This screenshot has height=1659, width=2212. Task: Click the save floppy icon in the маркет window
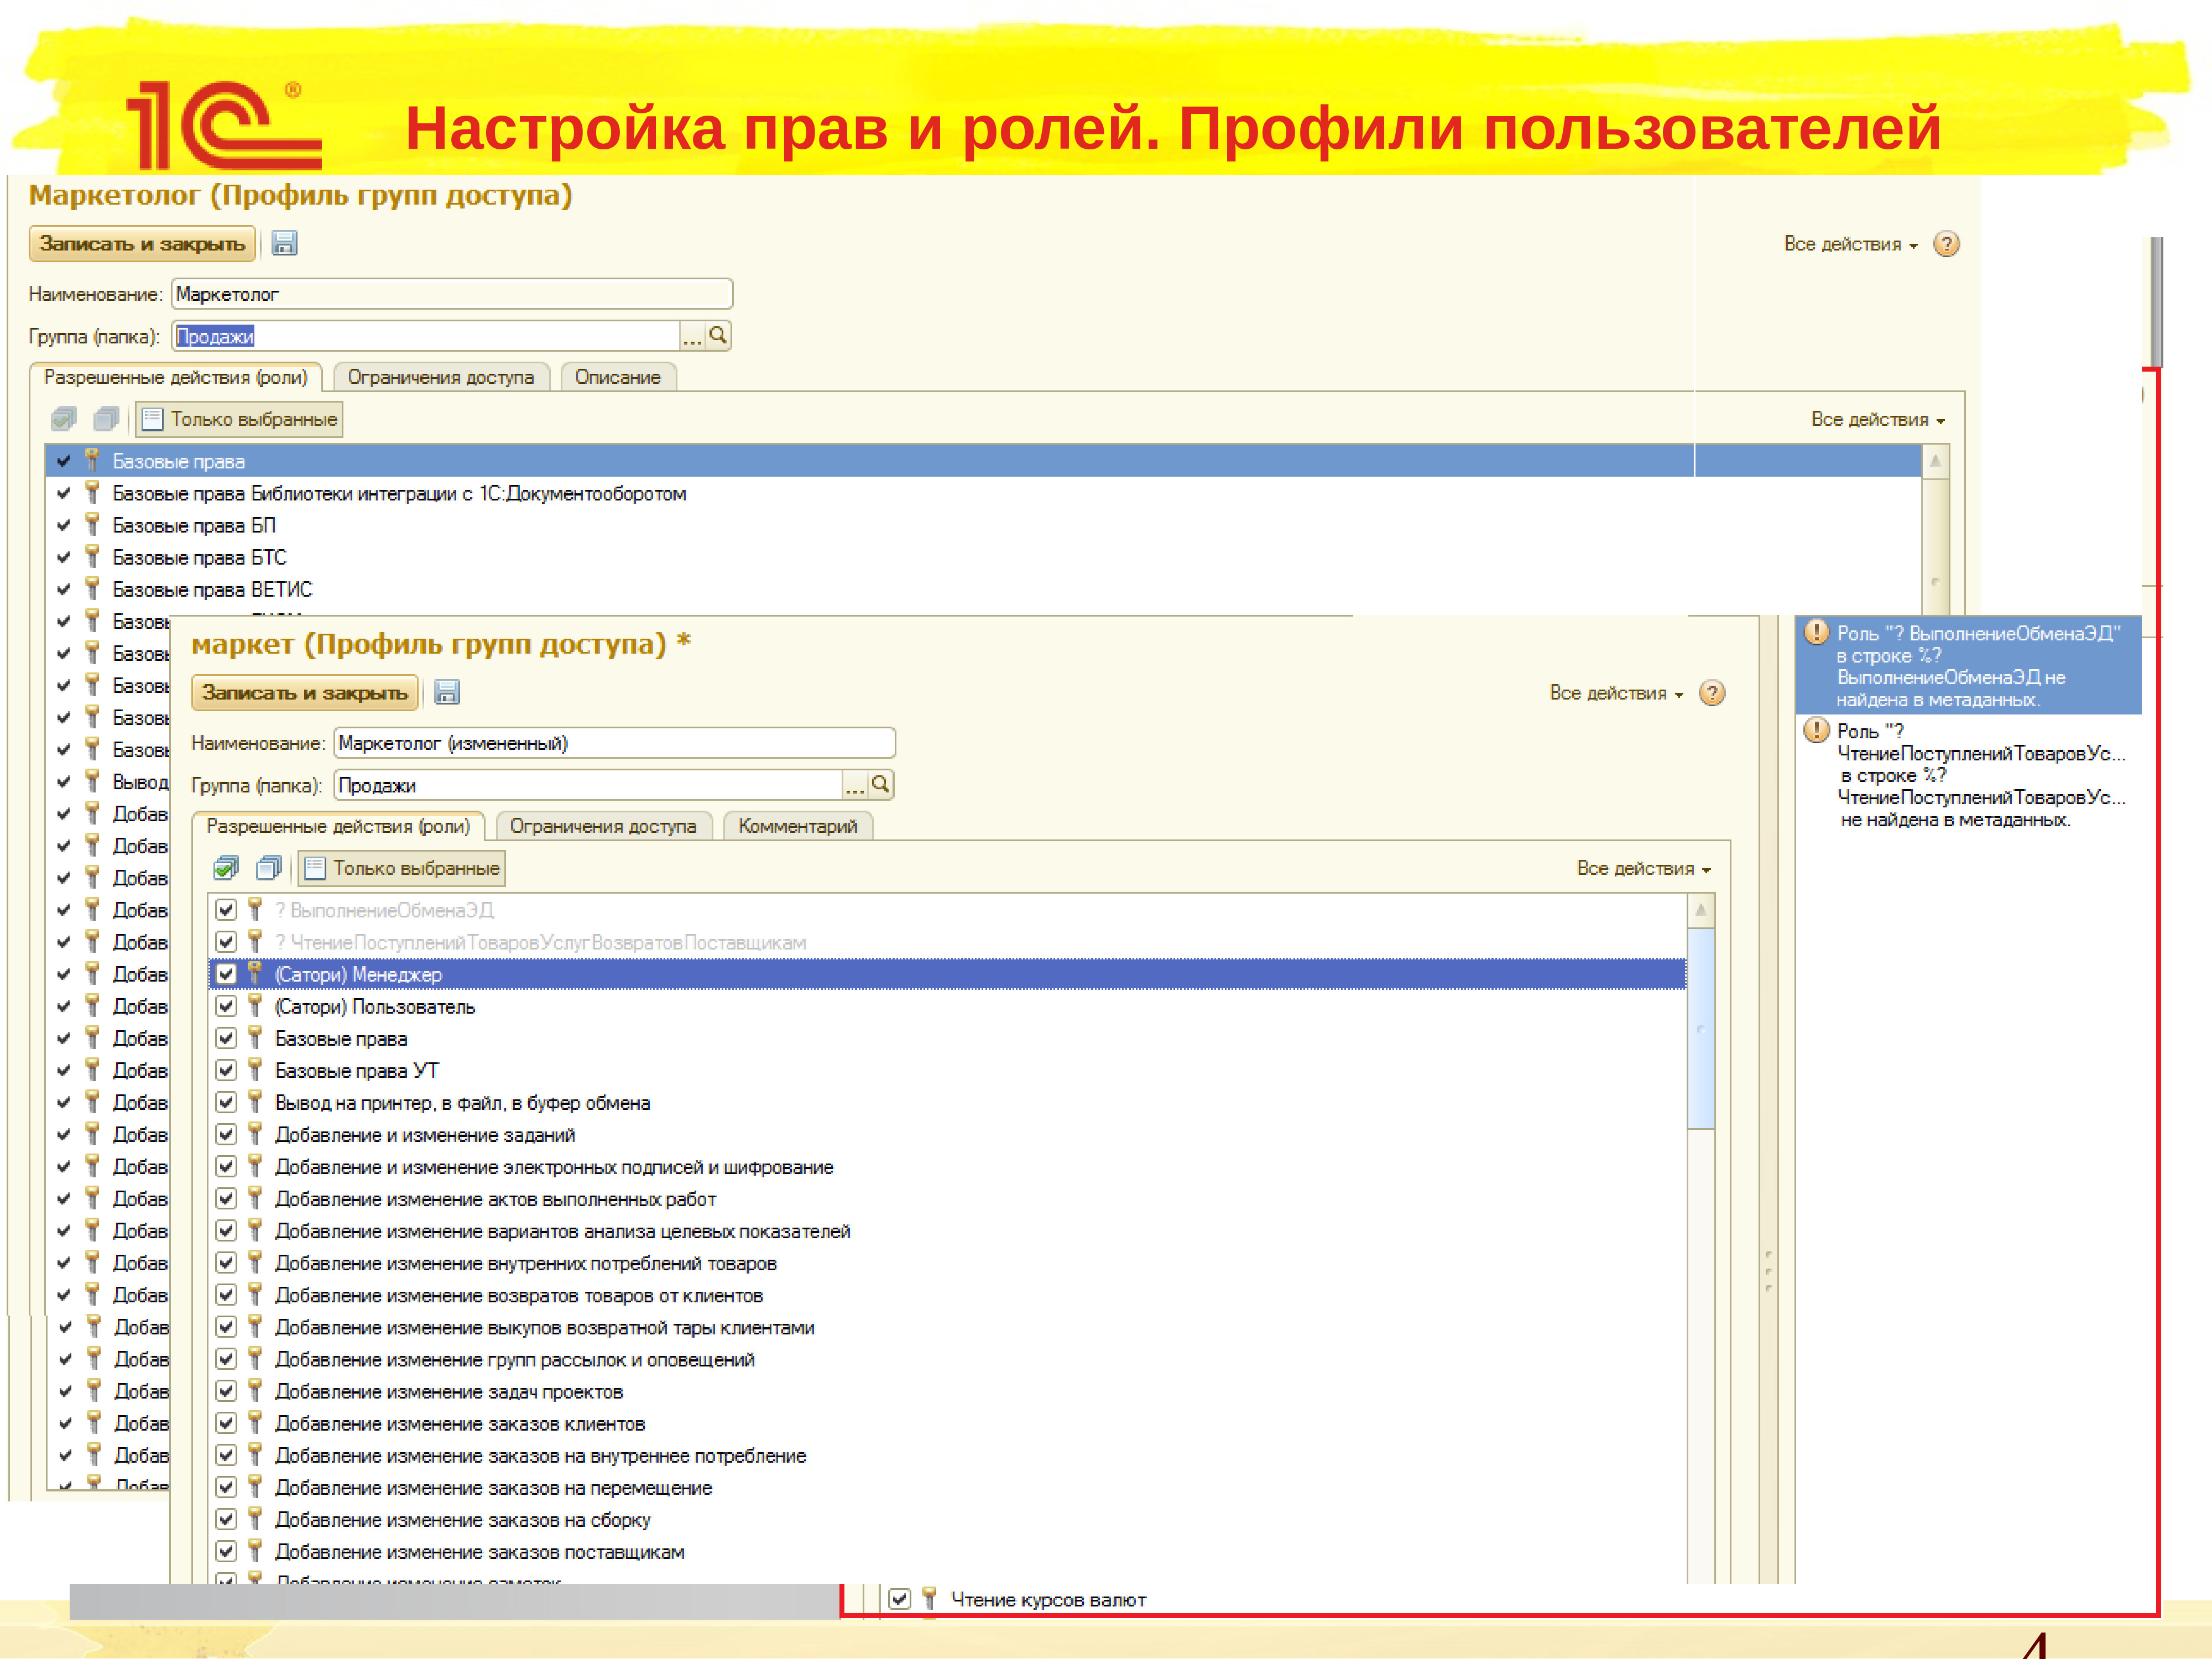(447, 692)
